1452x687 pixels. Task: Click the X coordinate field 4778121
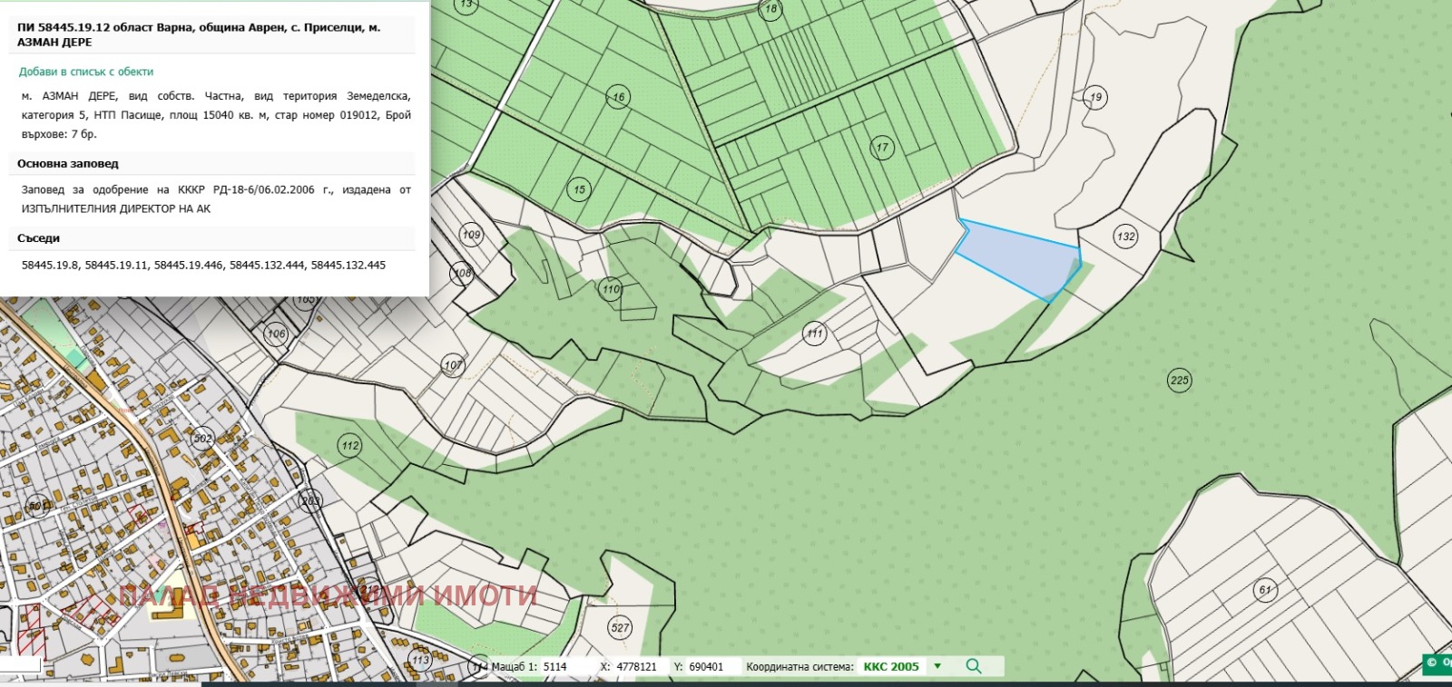pos(637,666)
